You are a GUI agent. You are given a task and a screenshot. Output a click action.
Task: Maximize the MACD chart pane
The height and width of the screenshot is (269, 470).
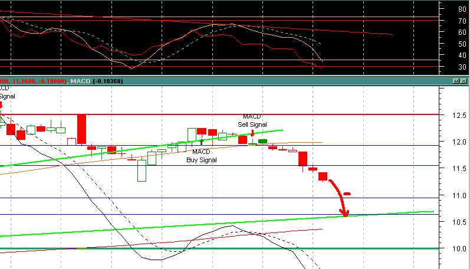tap(456, 81)
